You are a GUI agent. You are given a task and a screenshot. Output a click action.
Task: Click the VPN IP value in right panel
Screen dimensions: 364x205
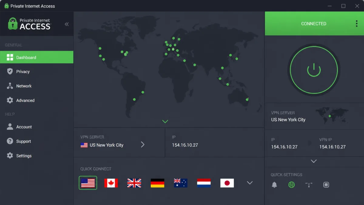[x=332, y=147]
